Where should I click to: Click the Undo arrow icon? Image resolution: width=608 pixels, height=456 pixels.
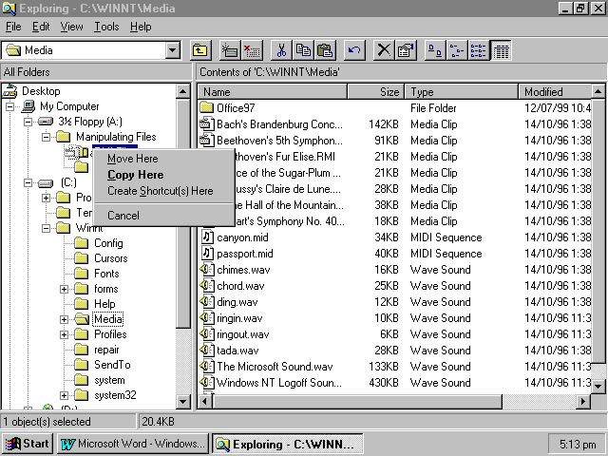pos(354,50)
